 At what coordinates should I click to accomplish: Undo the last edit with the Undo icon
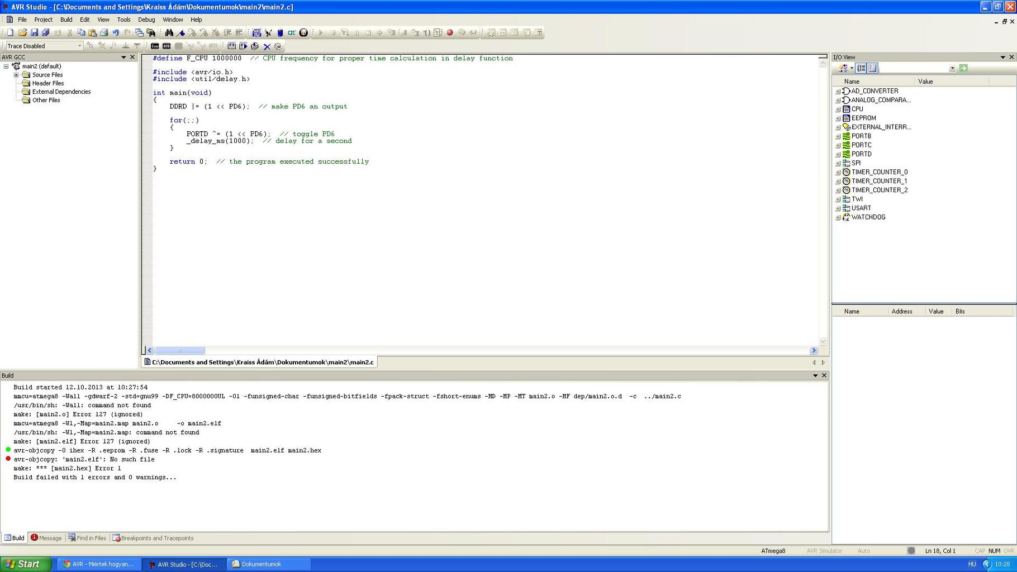[x=116, y=33]
